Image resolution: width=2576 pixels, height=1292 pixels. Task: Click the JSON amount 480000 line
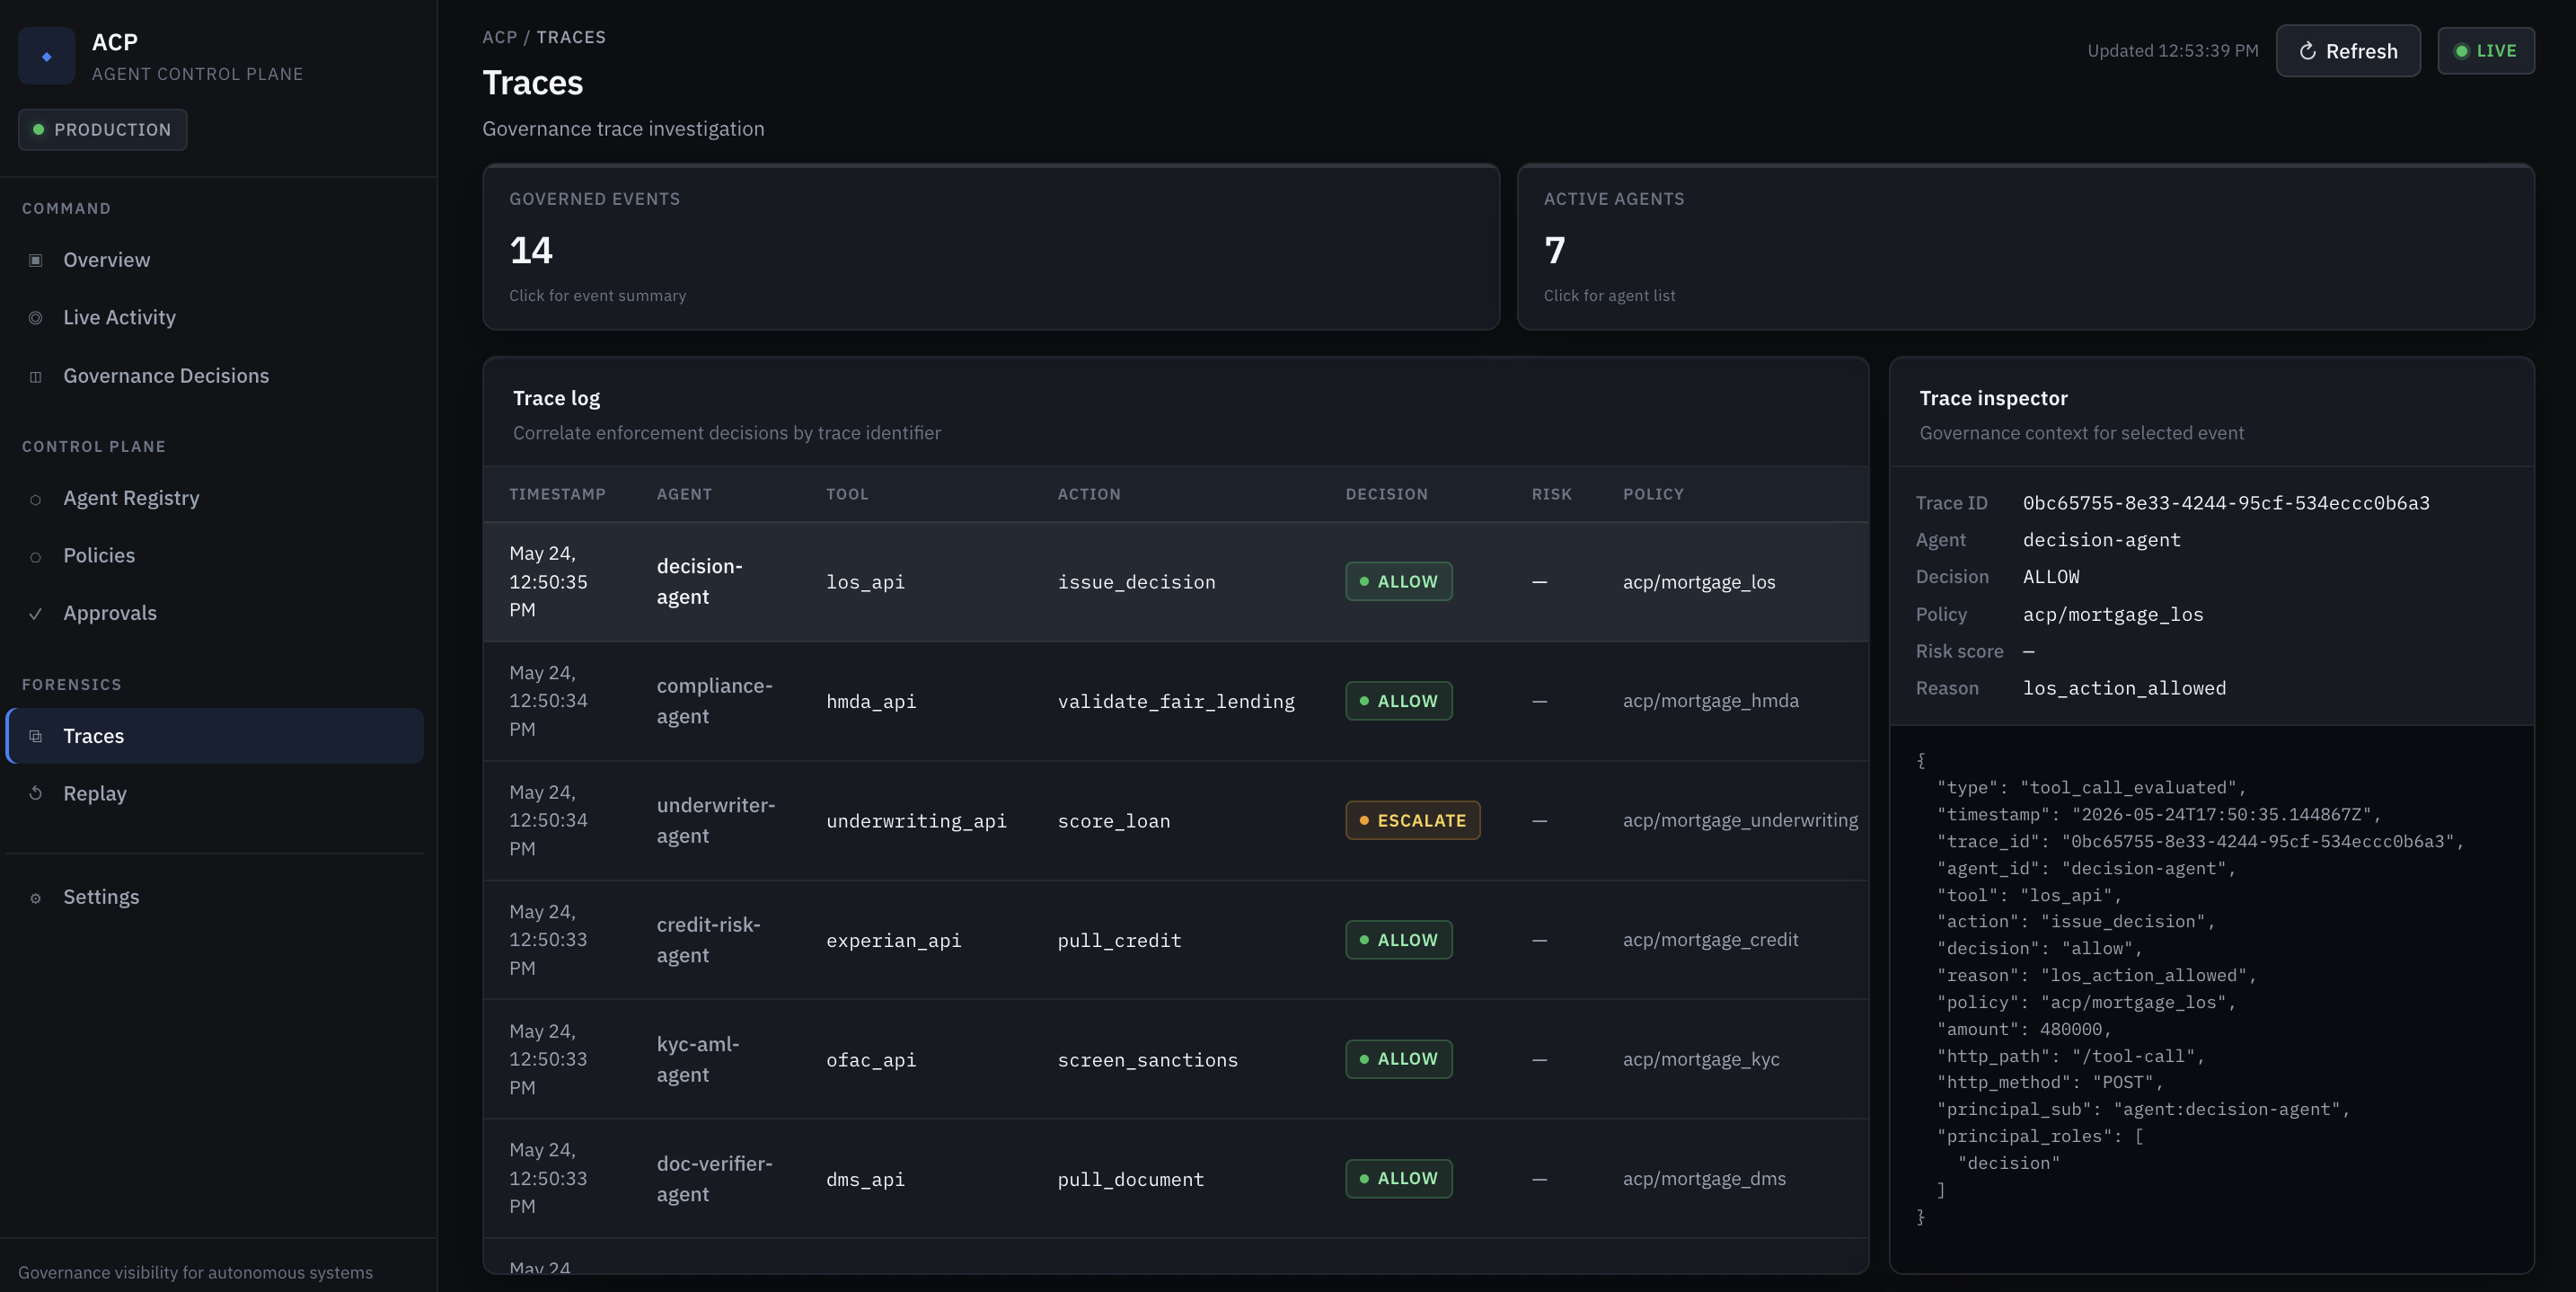(2024, 1029)
